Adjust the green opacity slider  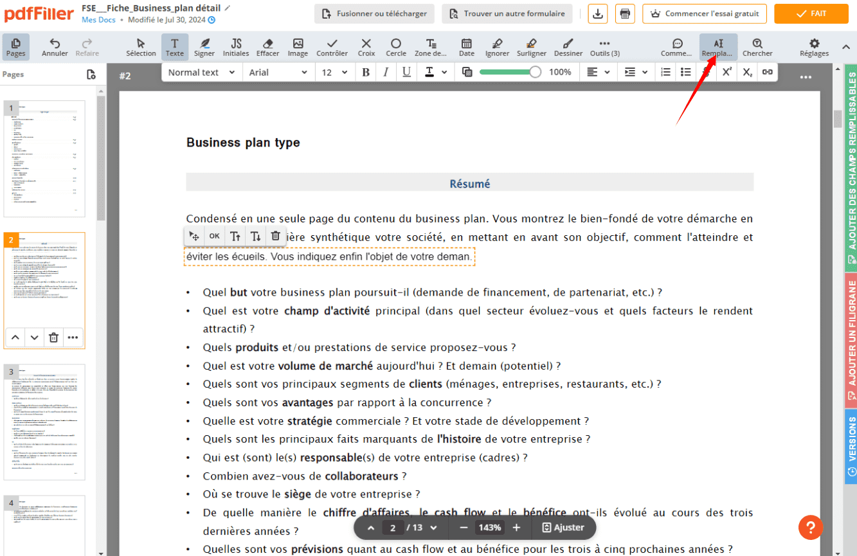coord(510,72)
